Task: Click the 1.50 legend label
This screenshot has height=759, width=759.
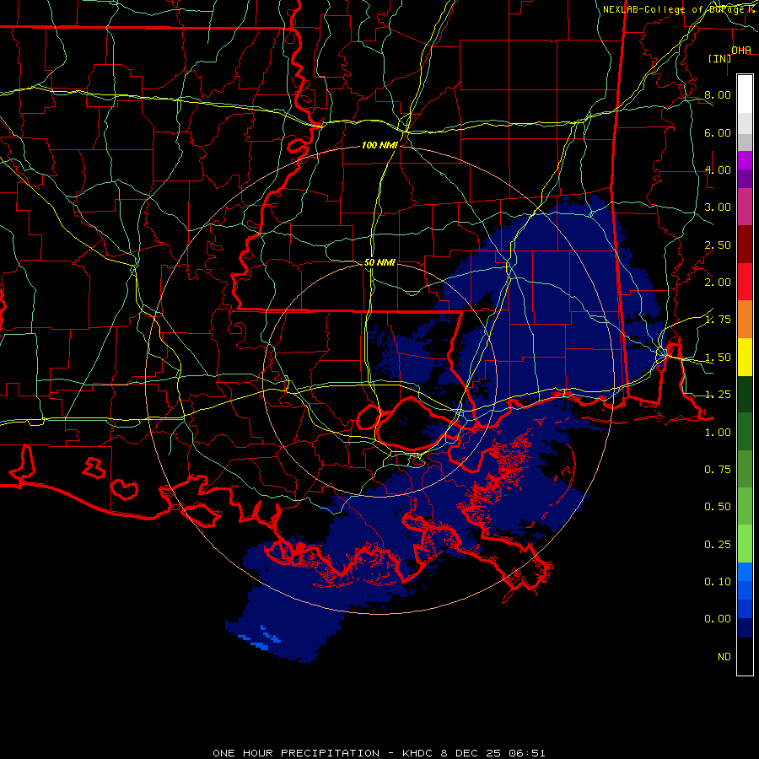Action: (x=718, y=358)
